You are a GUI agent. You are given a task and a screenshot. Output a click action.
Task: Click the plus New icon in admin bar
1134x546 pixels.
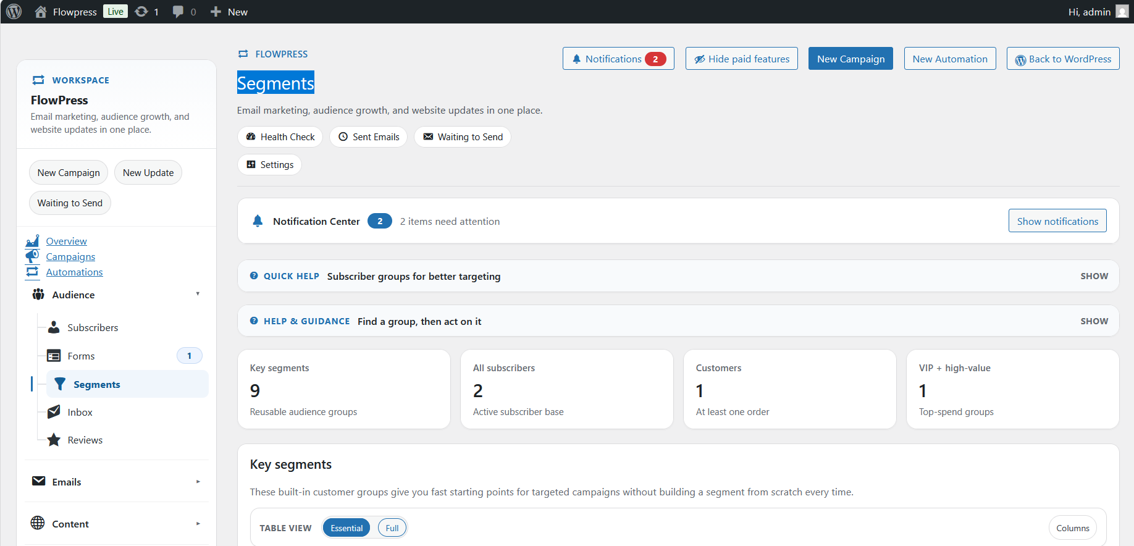click(216, 12)
